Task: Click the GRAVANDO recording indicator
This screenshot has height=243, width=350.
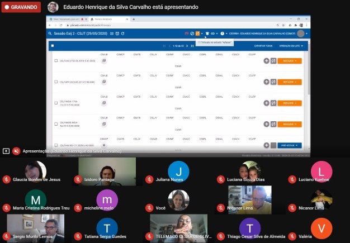Action: [x=21, y=8]
